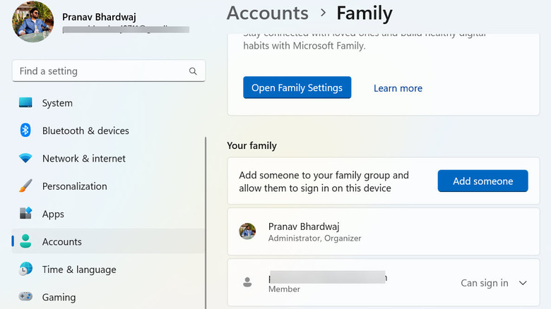Viewport: 551px width, 309px height.
Task: Navigate to Accounts breadcrumb in header
Action: coord(267,13)
